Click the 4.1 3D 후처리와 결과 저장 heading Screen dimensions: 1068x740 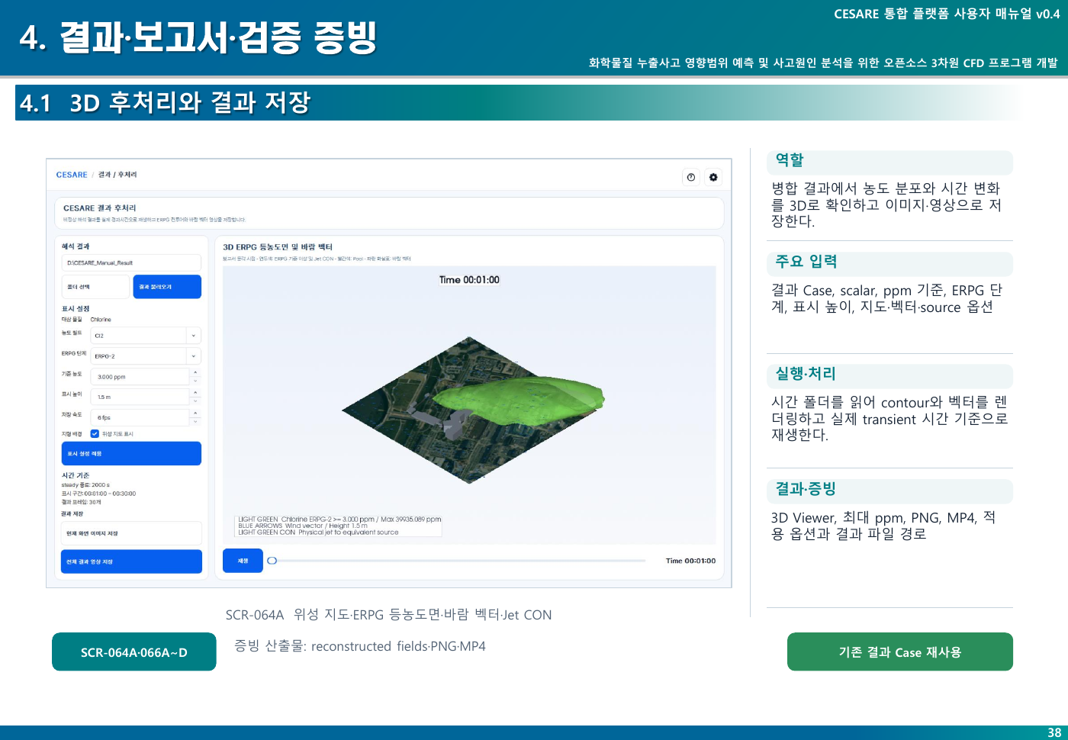click(165, 103)
